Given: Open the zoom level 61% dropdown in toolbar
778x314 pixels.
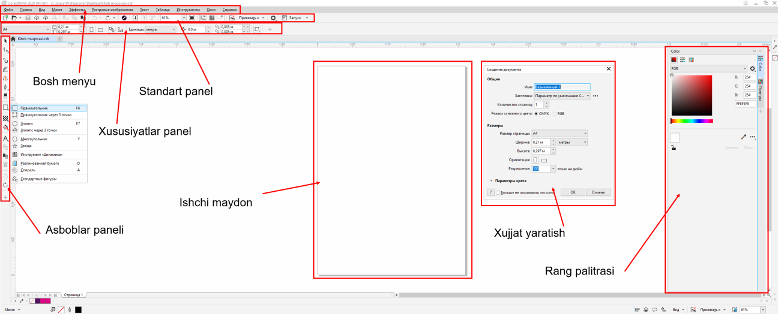Looking at the screenshot, I should click(x=184, y=19).
